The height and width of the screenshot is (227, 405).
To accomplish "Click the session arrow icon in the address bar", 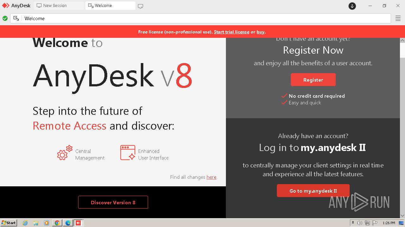I will point(16,18).
